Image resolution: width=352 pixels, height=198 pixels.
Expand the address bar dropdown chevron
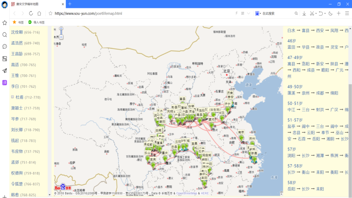pos(248,13)
